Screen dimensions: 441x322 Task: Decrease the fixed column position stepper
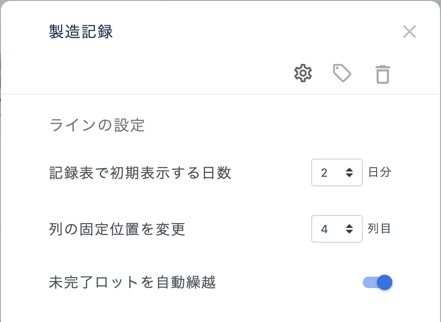349,231
